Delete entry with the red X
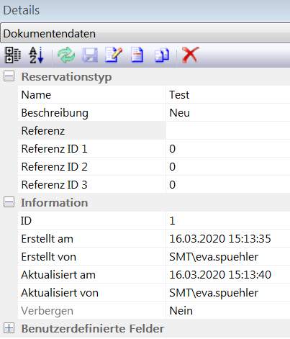 tap(191, 55)
